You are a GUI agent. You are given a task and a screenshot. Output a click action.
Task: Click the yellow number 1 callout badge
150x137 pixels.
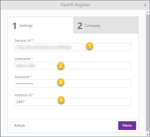[89, 46]
